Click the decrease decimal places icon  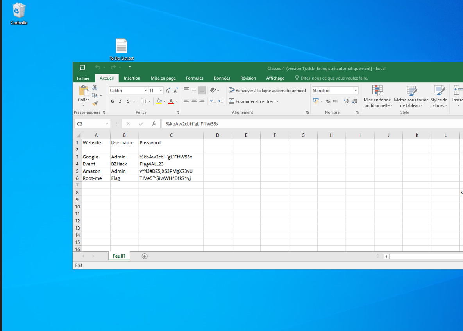pos(355,101)
